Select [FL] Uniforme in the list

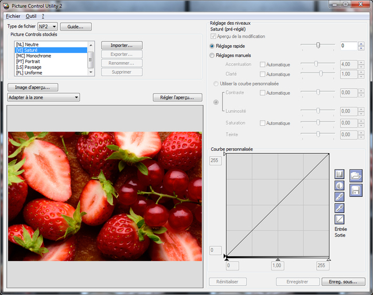coord(51,73)
